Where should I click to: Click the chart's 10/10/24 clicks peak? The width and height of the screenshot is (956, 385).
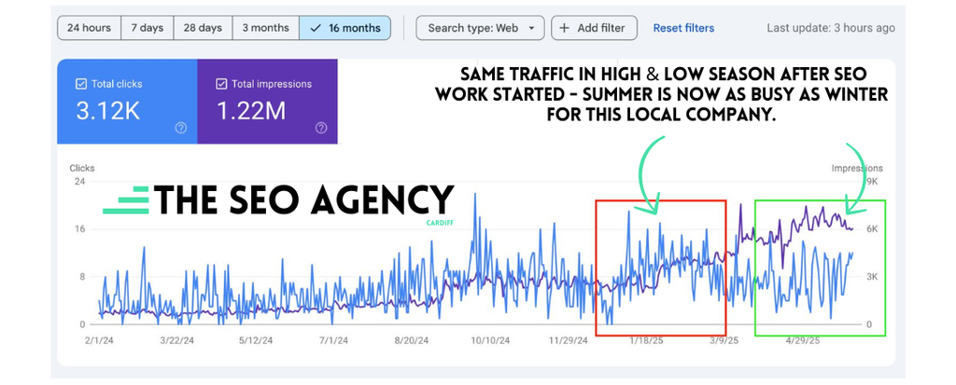click(475, 195)
